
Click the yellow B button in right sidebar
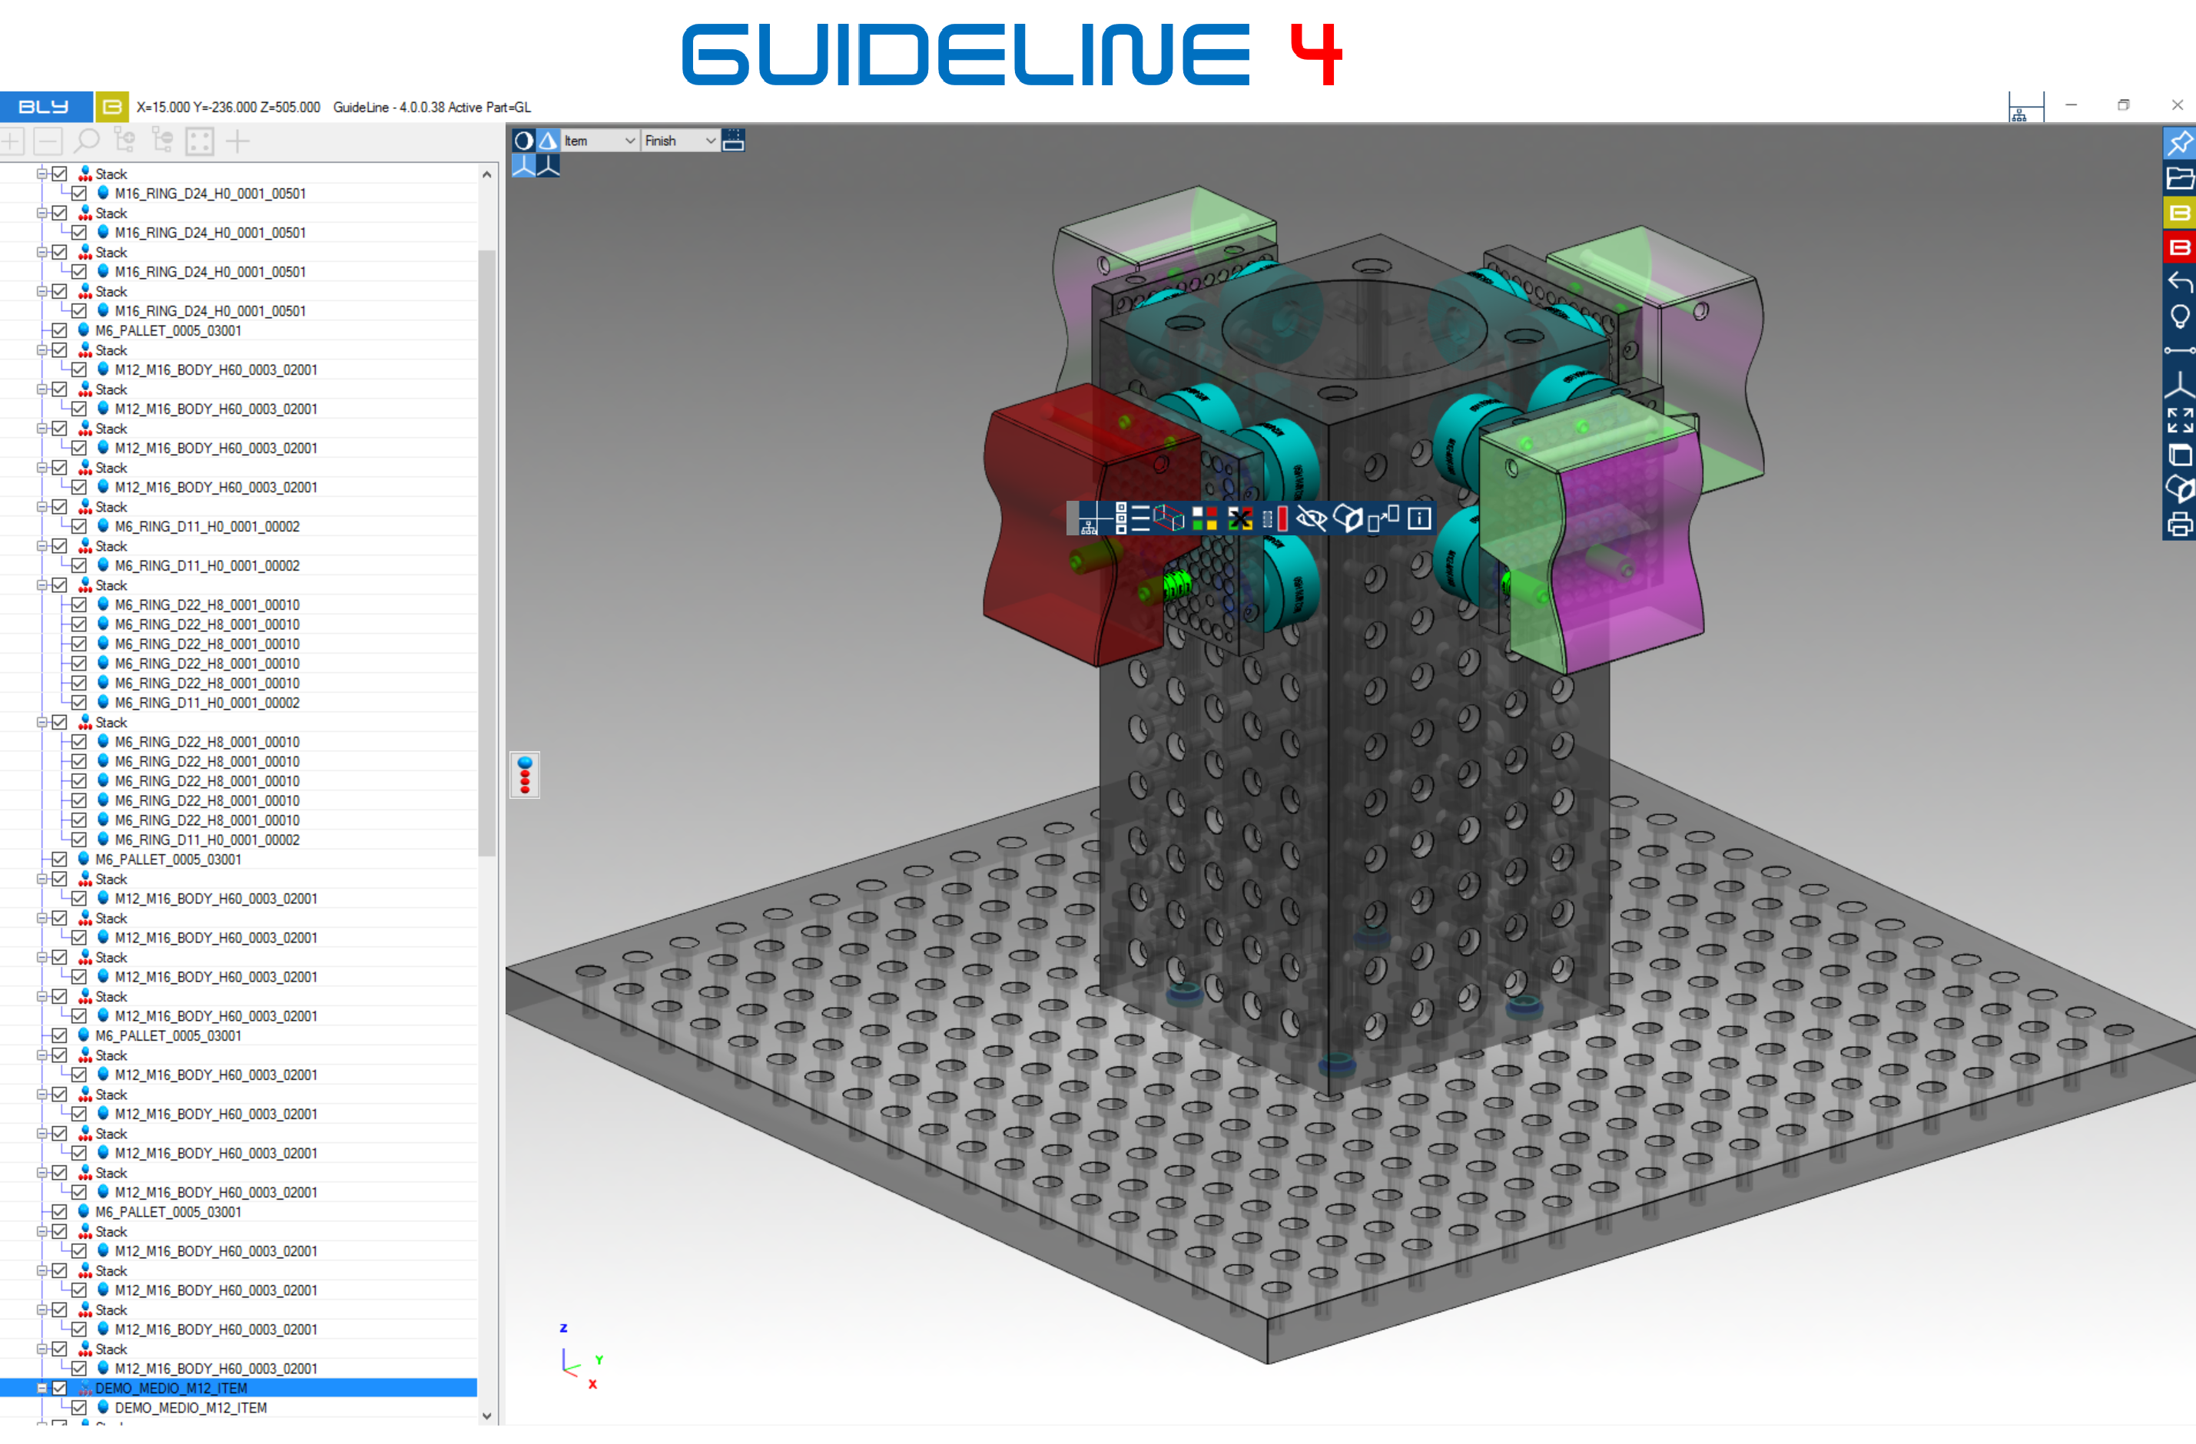(x=2179, y=213)
